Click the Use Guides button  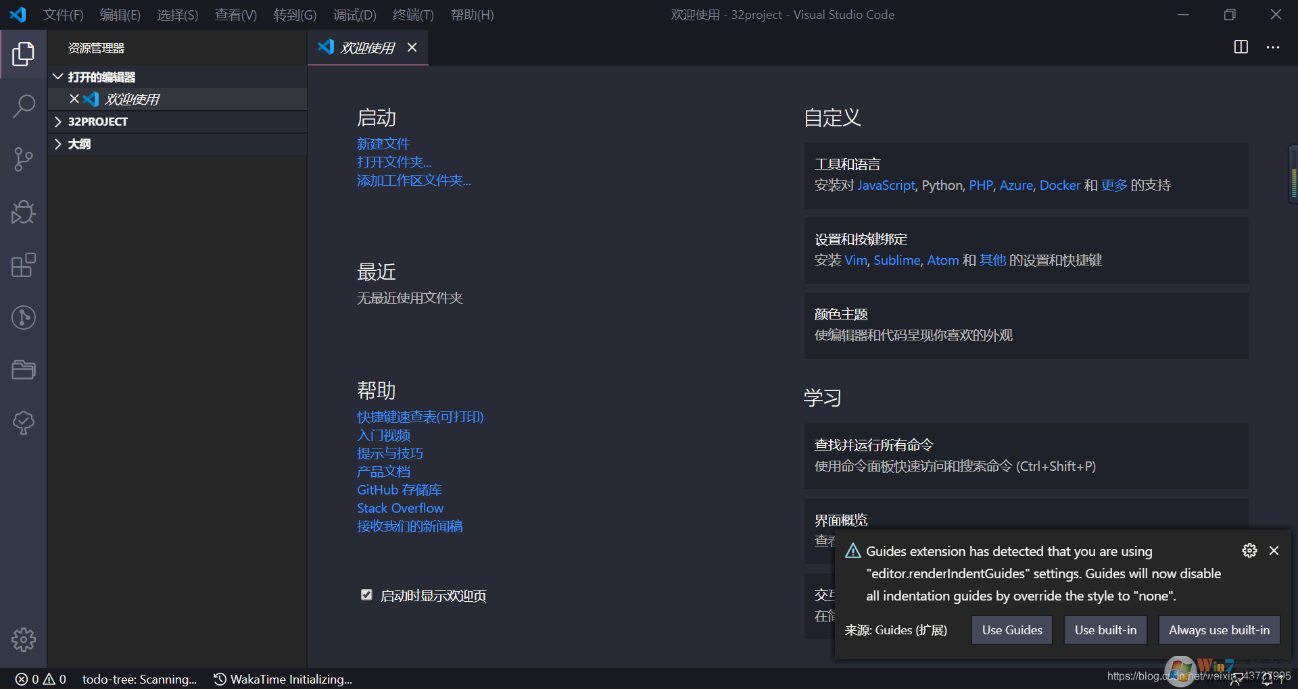[x=1011, y=630]
